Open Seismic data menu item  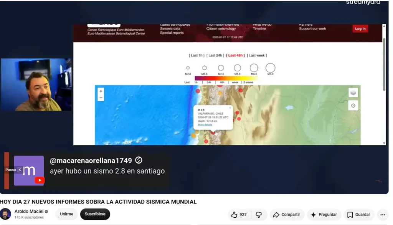170,28
